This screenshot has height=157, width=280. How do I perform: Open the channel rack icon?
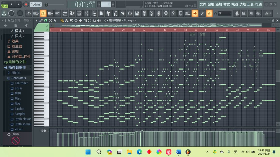pyautogui.click(x=79, y=13)
